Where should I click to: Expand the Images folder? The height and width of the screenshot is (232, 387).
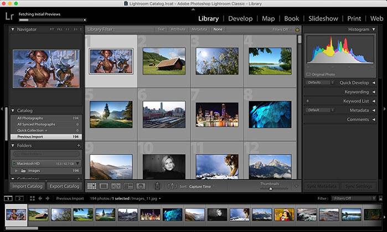pos(16,171)
